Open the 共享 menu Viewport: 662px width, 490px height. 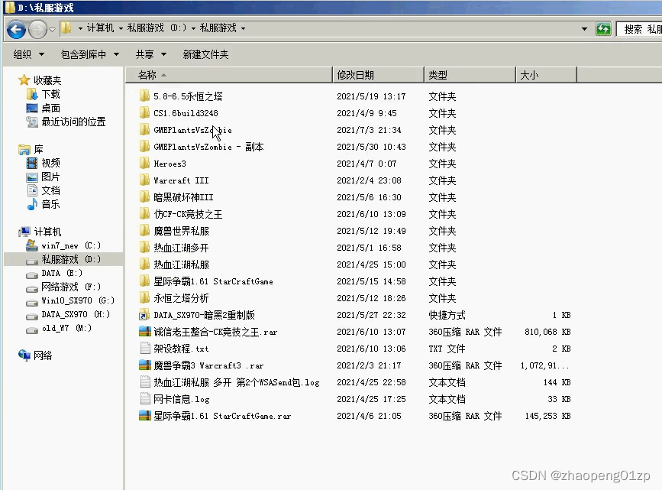(x=151, y=54)
